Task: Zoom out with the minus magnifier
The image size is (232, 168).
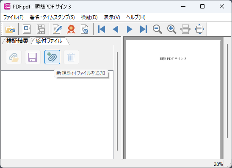Action: (157, 29)
